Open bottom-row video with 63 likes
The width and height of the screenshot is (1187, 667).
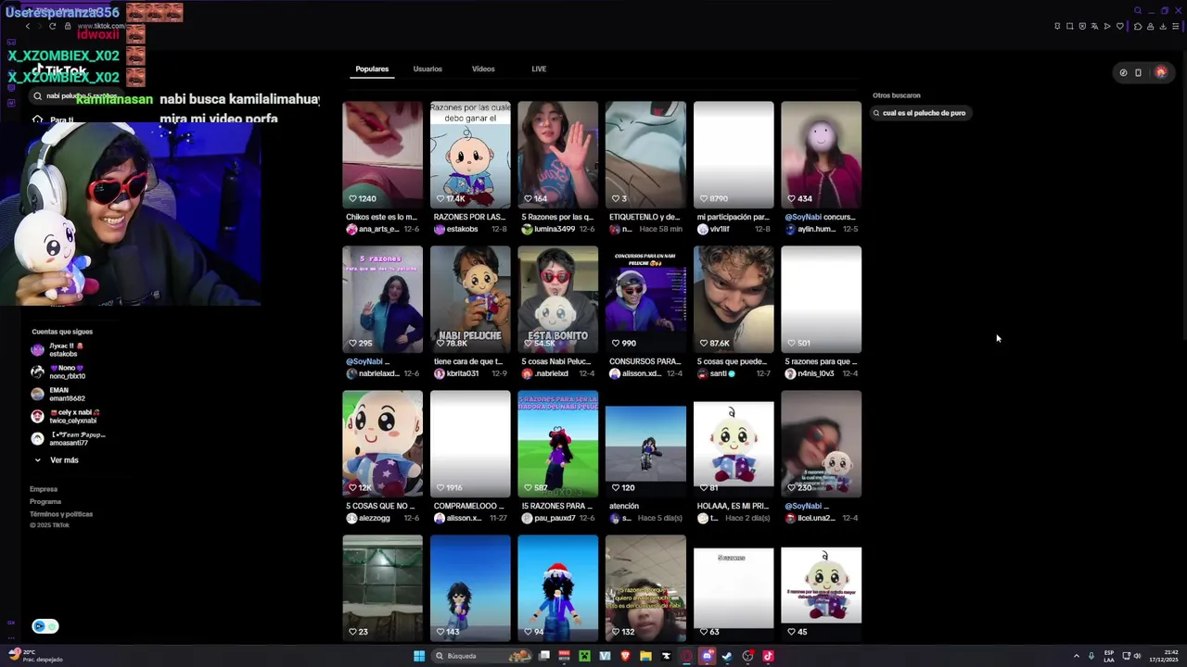(734, 588)
